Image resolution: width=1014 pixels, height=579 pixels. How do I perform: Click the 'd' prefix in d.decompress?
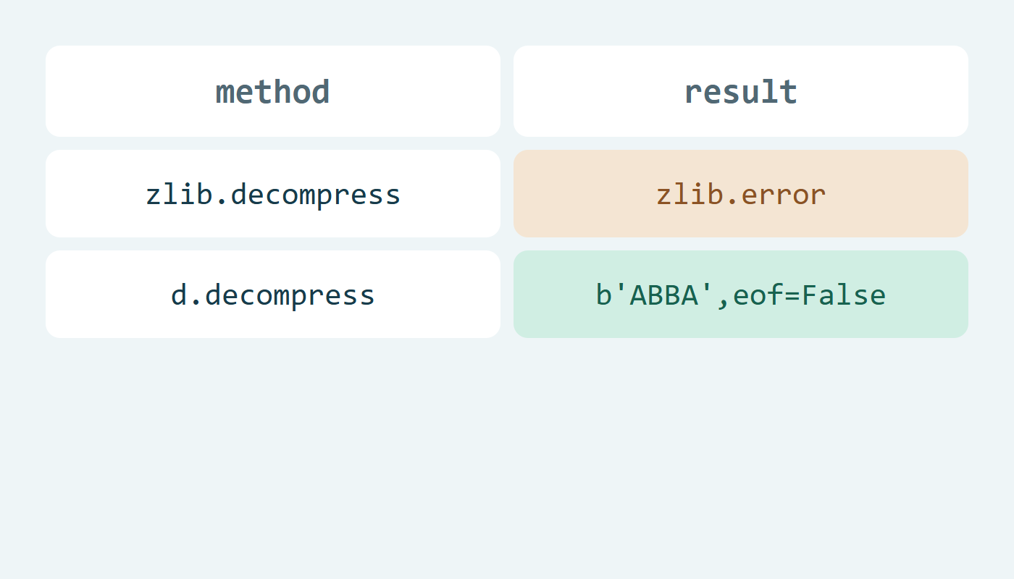point(179,295)
